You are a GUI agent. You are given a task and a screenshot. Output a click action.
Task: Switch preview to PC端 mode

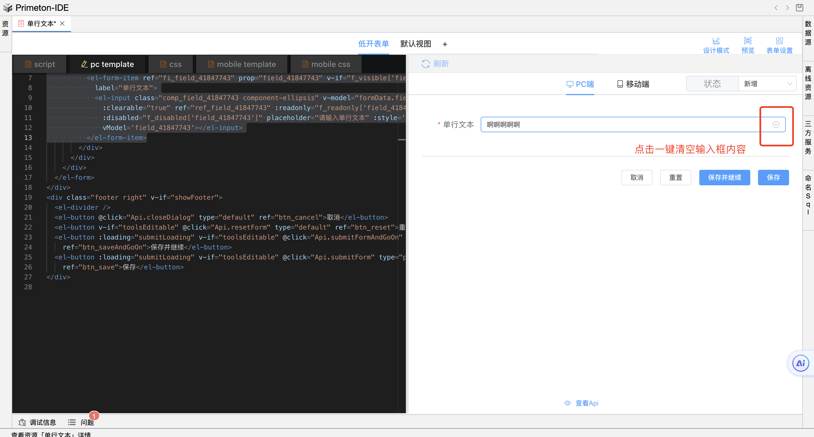(580, 84)
